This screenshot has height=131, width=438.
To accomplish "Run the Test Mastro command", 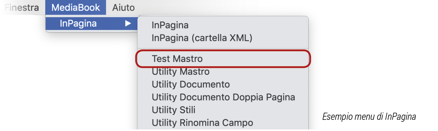I will [177, 59].
